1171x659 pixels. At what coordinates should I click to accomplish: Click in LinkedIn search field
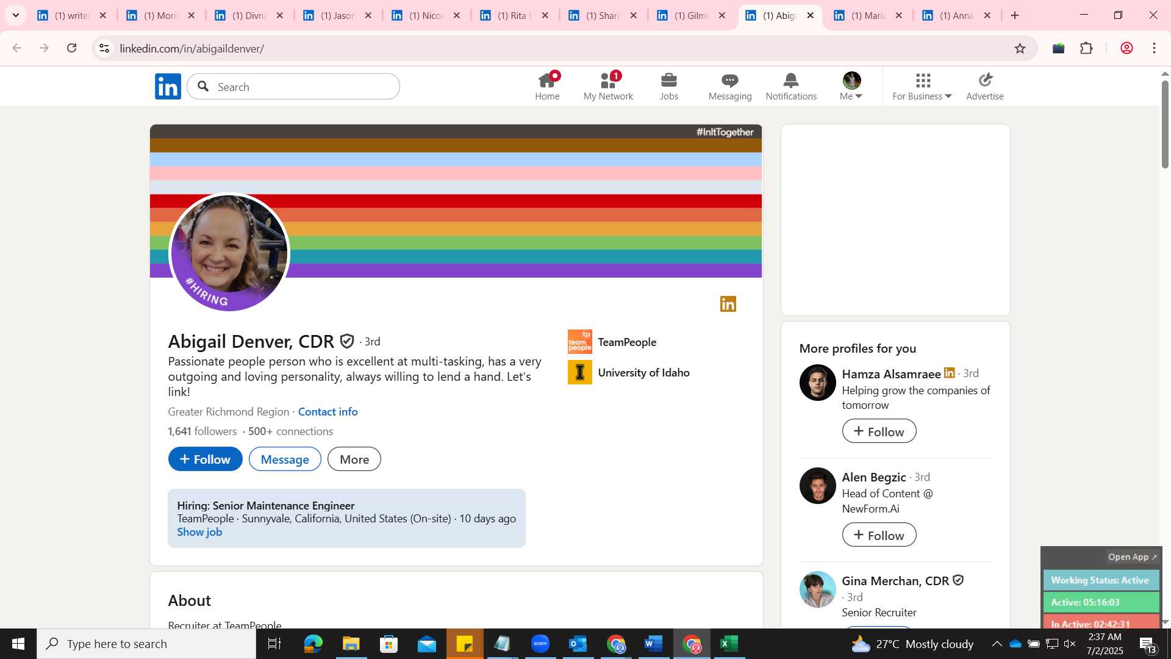tap(293, 87)
